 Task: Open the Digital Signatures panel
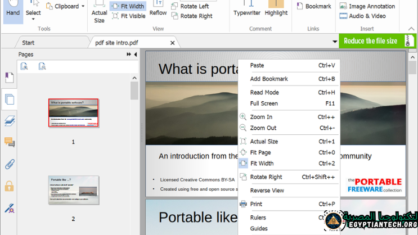[9, 207]
